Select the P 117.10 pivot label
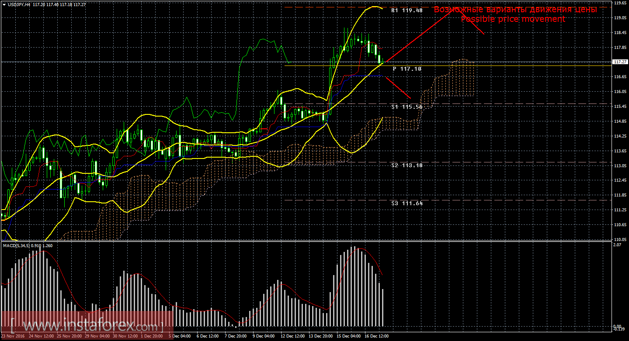Viewport: 629px width, 341px height. [x=407, y=69]
